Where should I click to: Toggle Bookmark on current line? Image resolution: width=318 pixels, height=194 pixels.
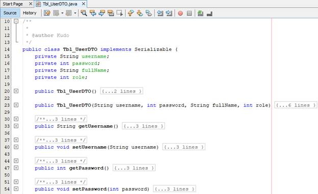pos(149,13)
